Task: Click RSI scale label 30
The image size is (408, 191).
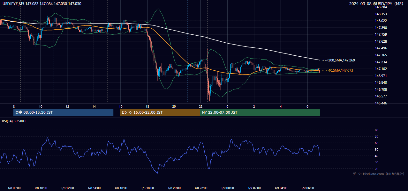Action: [x=376, y=162]
